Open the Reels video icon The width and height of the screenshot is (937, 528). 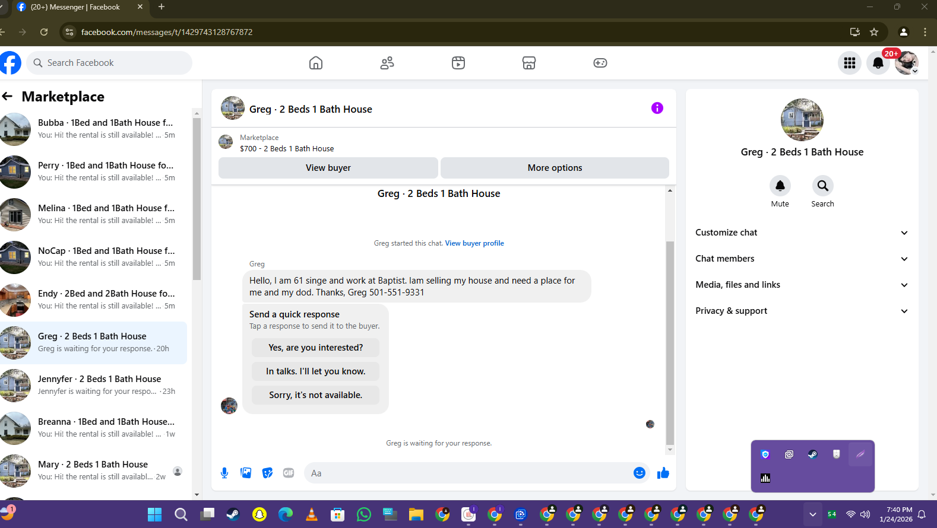[458, 63]
